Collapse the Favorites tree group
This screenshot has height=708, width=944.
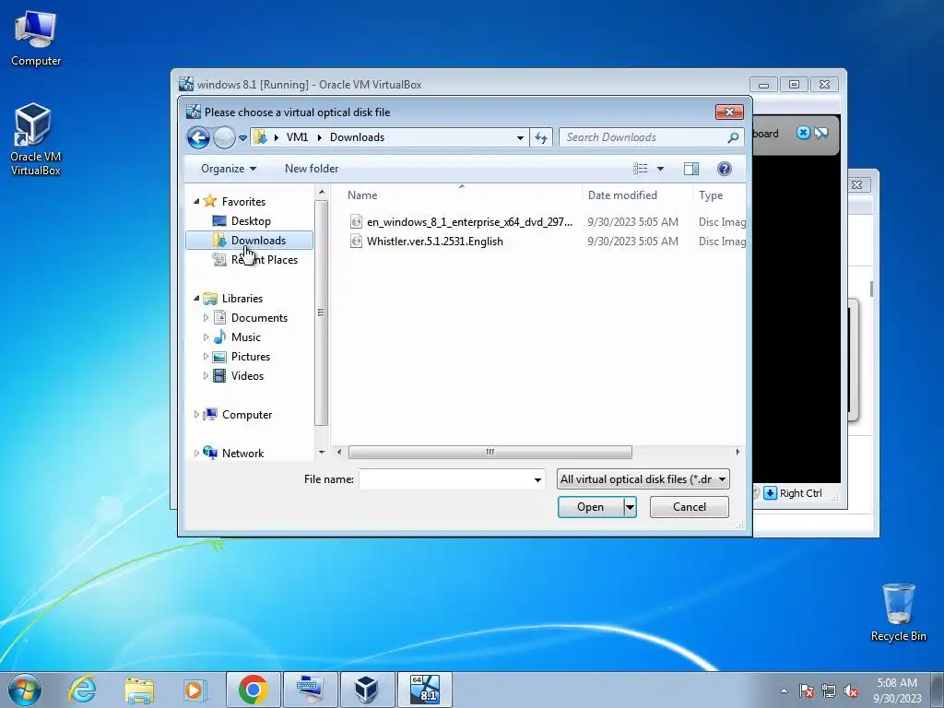pyautogui.click(x=197, y=202)
